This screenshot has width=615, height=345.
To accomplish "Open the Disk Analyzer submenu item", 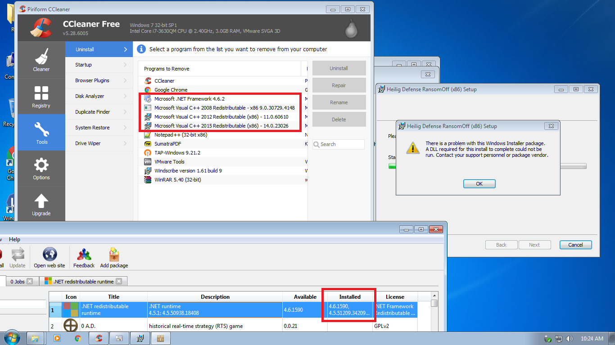I will click(99, 96).
